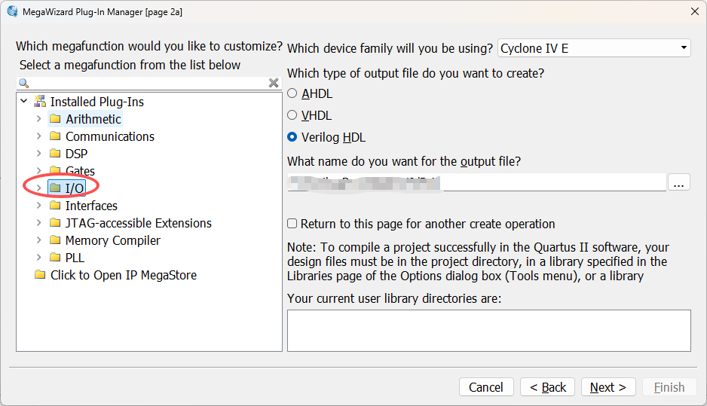This screenshot has width=707, height=406.
Task: Select the Gates tree item
Action: pyautogui.click(x=80, y=171)
